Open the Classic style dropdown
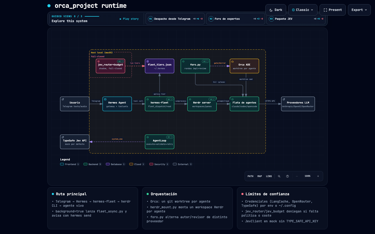This screenshot has height=234, width=375. click(303, 10)
